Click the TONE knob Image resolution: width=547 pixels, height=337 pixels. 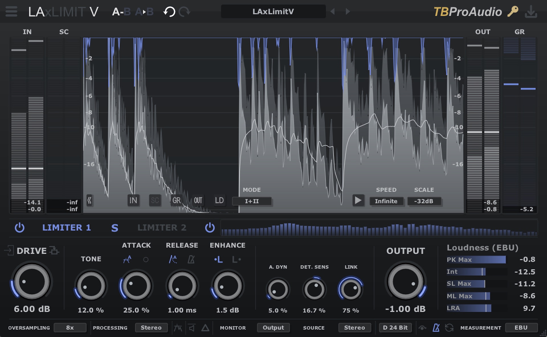coord(91,286)
